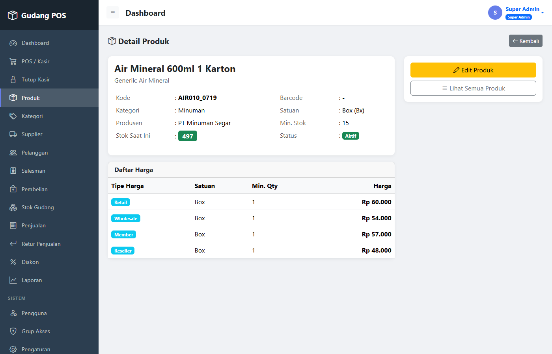Click the yellow Edit Produk button

pyautogui.click(x=473, y=70)
